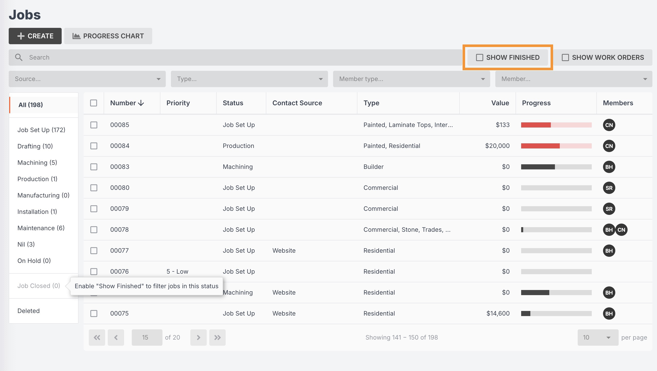Go to the next page of jobs
Viewport: 657px width, 371px height.
tap(198, 338)
